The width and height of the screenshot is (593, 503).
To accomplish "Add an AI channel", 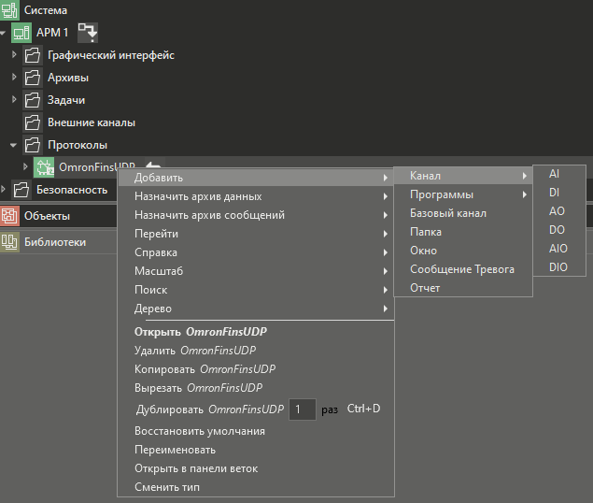I will tap(559, 174).
